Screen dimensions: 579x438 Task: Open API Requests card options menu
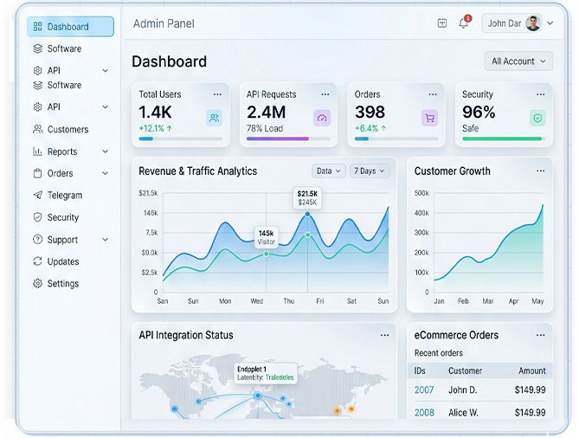click(325, 94)
